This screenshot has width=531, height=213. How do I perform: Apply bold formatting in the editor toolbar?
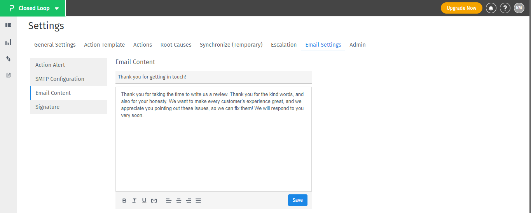(x=124, y=201)
